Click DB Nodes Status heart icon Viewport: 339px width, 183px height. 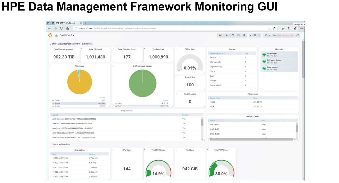[x=264, y=62]
